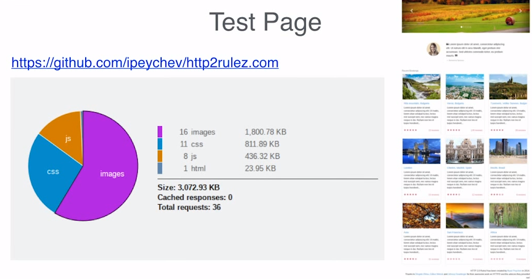Image resolution: width=532 pixels, height=279 pixels.
Task: Go to previous carousel image with left arrow
Action: 411,11
